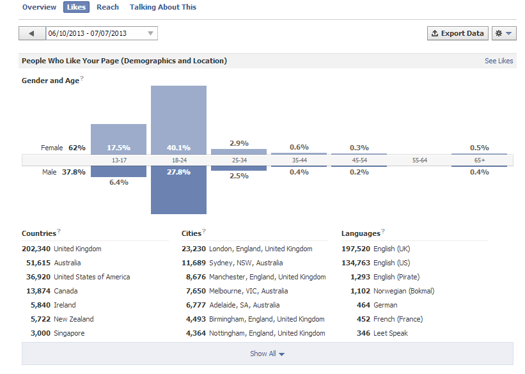Open the settings gear dropdown
This screenshot has height=374, width=525.
pyautogui.click(x=504, y=33)
